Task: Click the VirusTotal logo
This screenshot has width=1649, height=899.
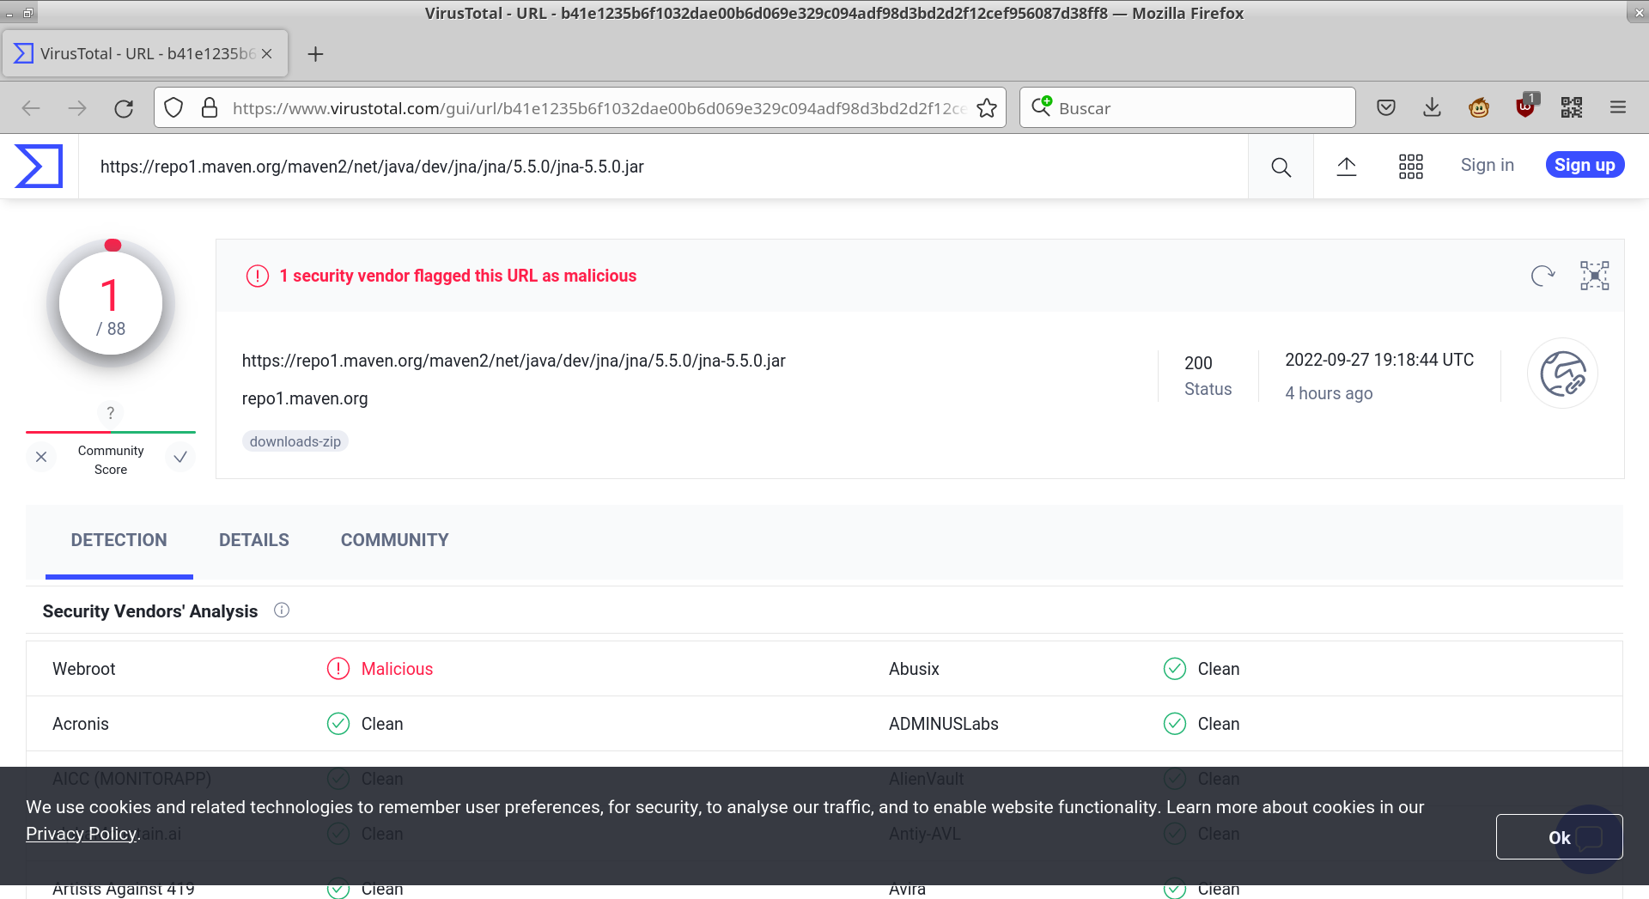Action: [x=38, y=165]
